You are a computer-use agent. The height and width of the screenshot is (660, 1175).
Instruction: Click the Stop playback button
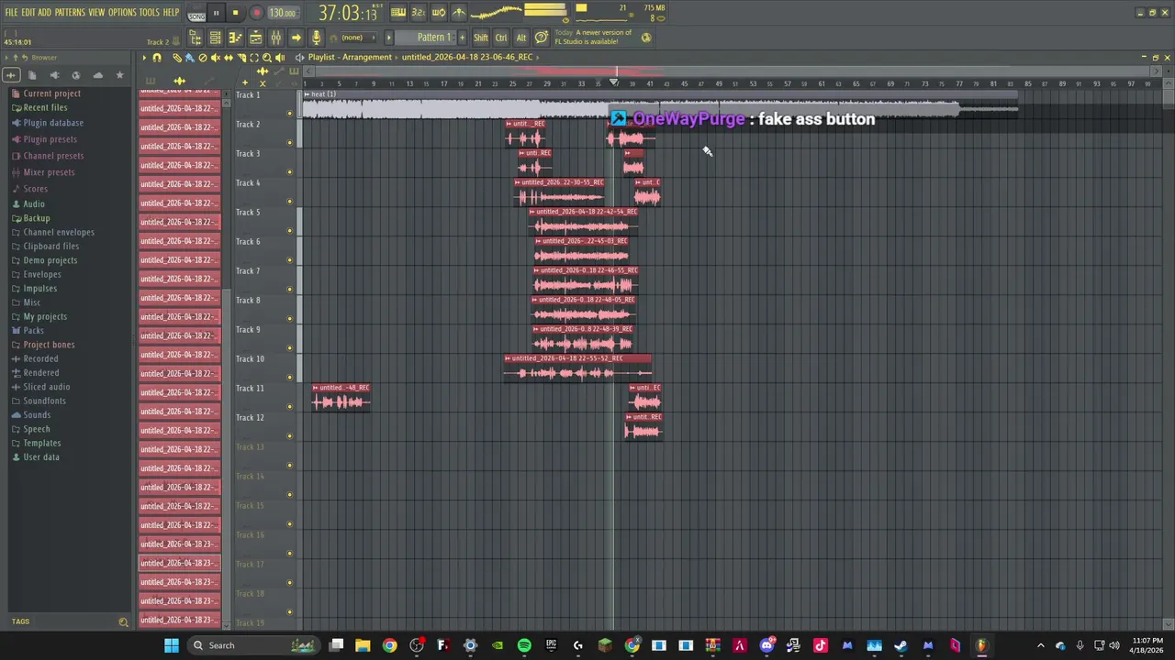pos(235,13)
